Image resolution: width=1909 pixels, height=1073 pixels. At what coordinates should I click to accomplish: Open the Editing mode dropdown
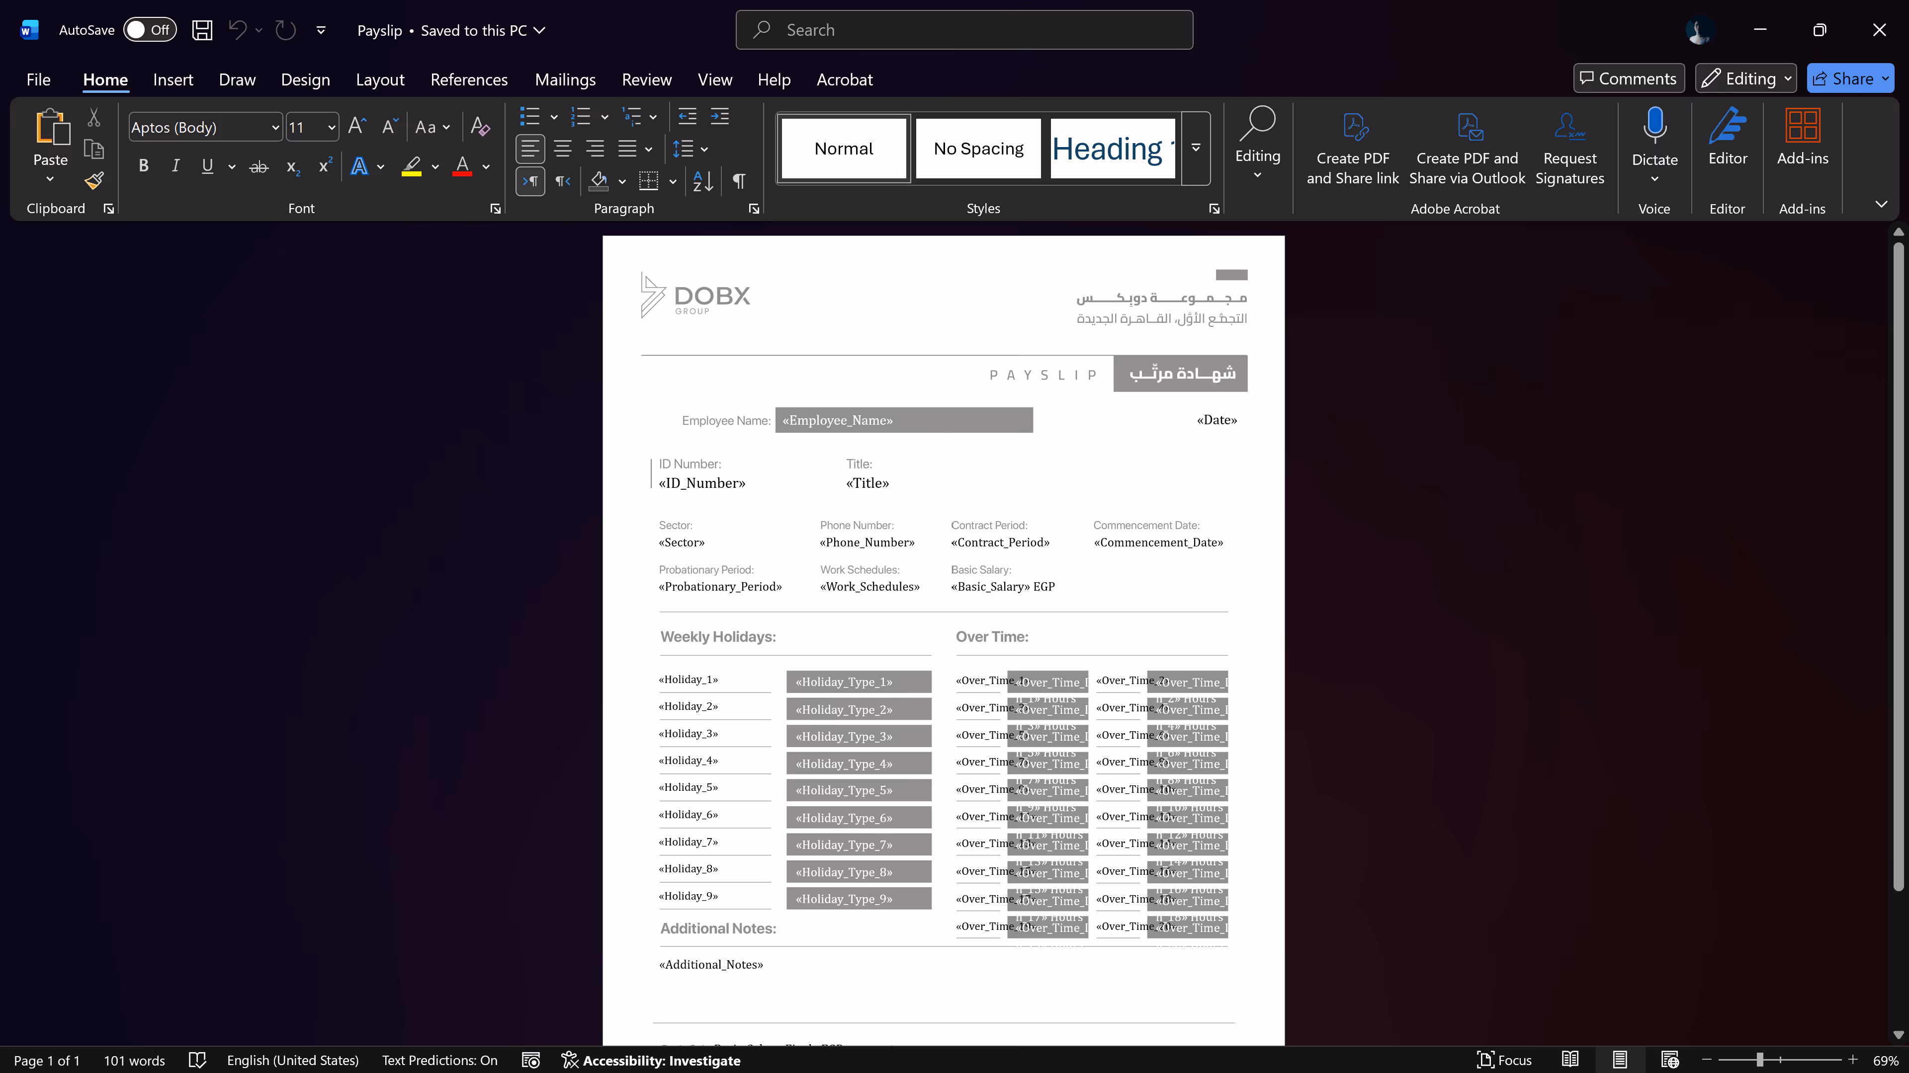(1746, 78)
